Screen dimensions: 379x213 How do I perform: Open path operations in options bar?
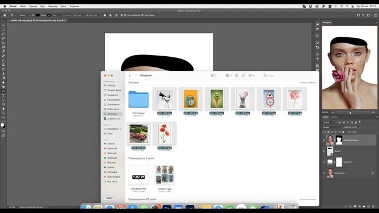tap(105, 15)
